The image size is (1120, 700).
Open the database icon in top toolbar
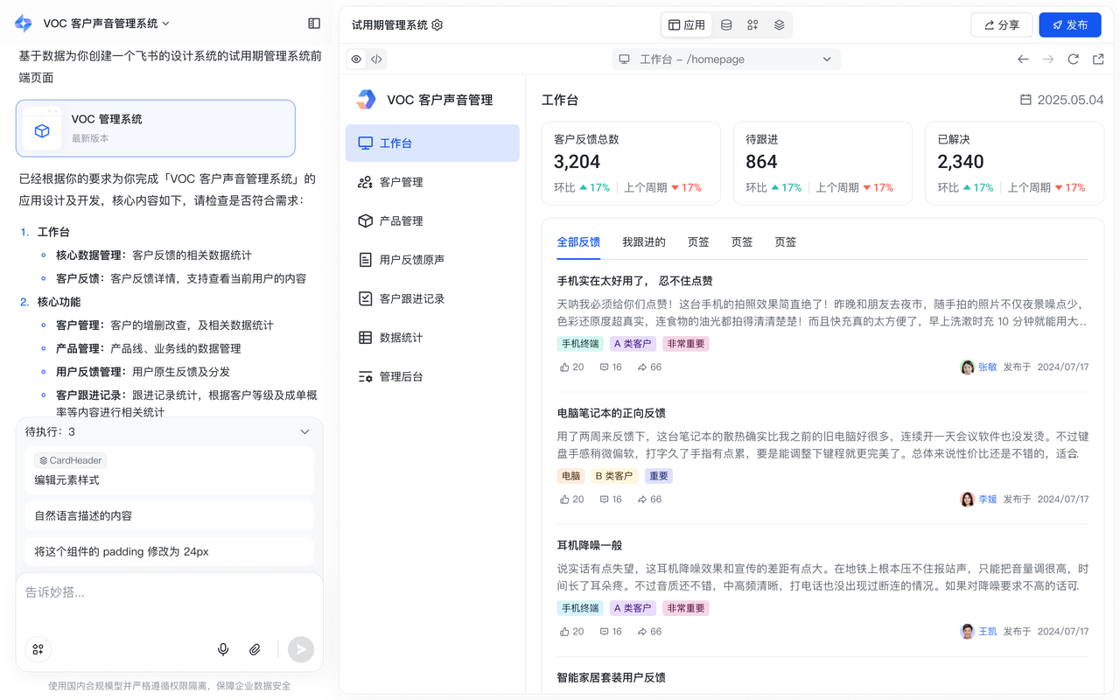tap(726, 25)
